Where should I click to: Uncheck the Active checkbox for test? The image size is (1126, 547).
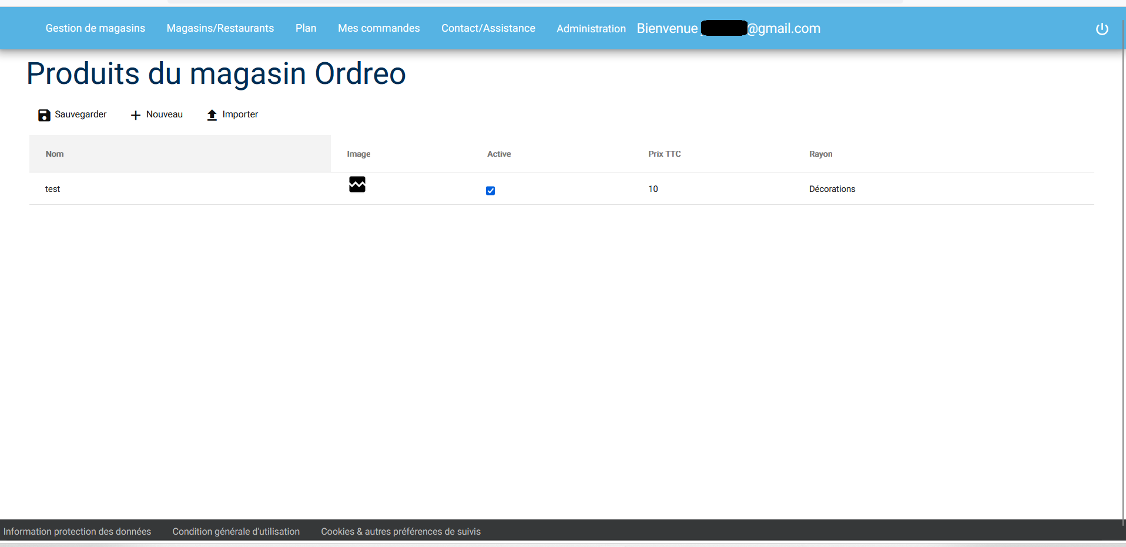click(491, 191)
